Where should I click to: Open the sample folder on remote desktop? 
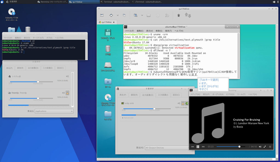pyautogui.click(x=108, y=114)
